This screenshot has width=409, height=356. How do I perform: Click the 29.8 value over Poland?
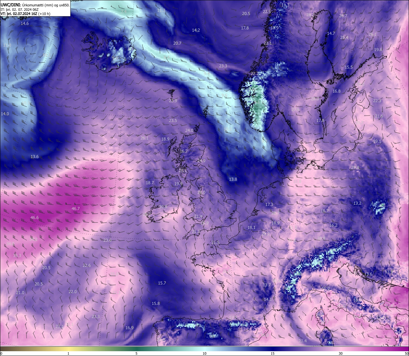tap(355, 167)
